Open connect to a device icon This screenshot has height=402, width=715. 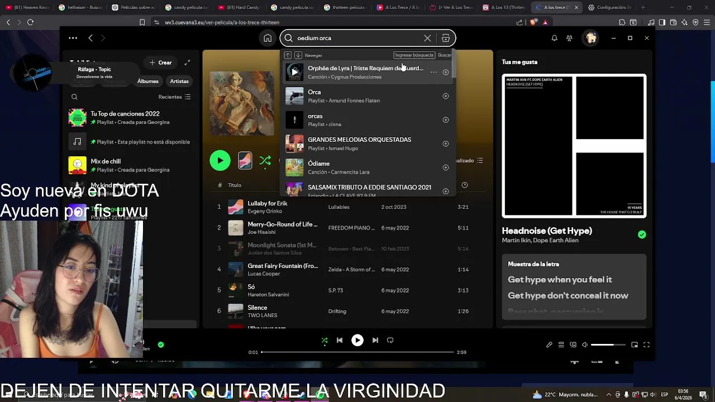pyautogui.click(x=573, y=345)
